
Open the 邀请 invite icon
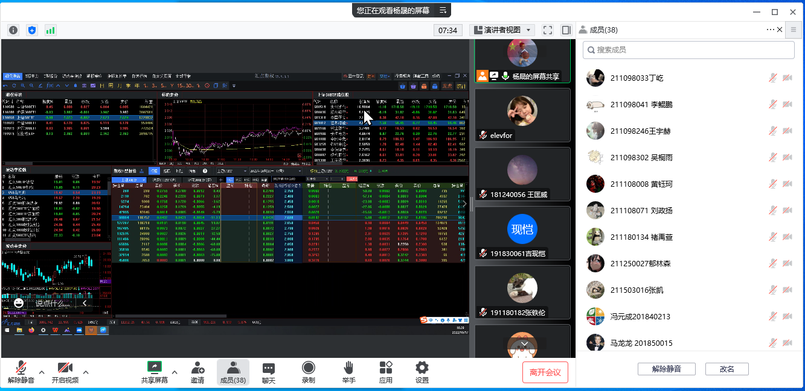[197, 372]
